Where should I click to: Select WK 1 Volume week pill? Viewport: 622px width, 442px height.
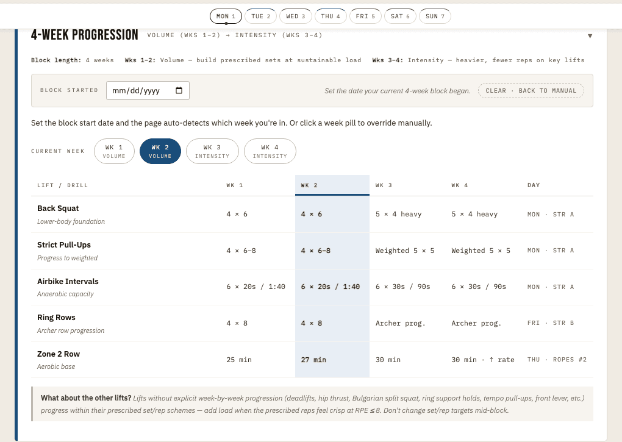coord(114,151)
